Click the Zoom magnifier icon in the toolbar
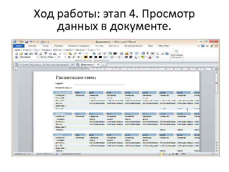 157,54
